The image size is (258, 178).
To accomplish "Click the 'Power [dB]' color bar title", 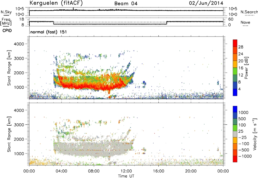I will [246, 68].
